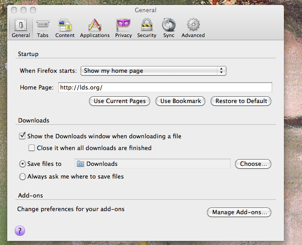Viewport: 302px width, 245px height.
Task: Enable Close it when all downloads finished
Action: click(x=32, y=148)
